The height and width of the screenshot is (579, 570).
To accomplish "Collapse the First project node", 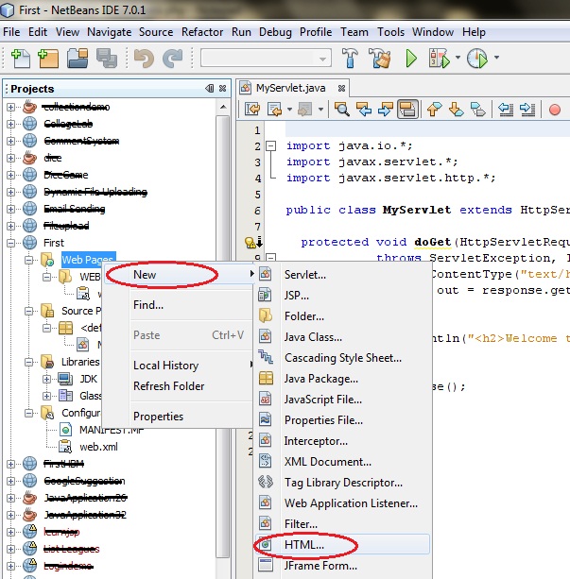I will point(10,243).
